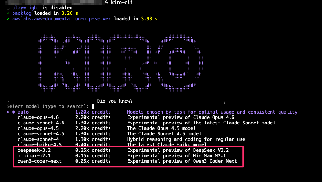Screen dimensions: 322x182
Task: Click the KIRO ASCII art logo
Action: [x=121, y=63]
